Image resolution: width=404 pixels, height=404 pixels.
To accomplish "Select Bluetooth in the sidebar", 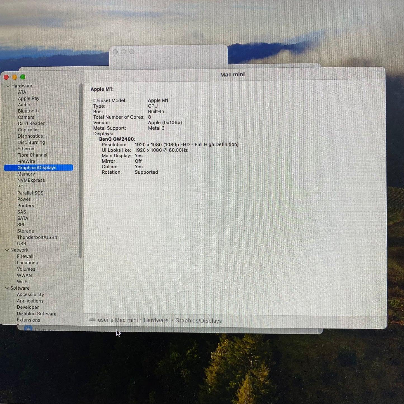I will 28,111.
